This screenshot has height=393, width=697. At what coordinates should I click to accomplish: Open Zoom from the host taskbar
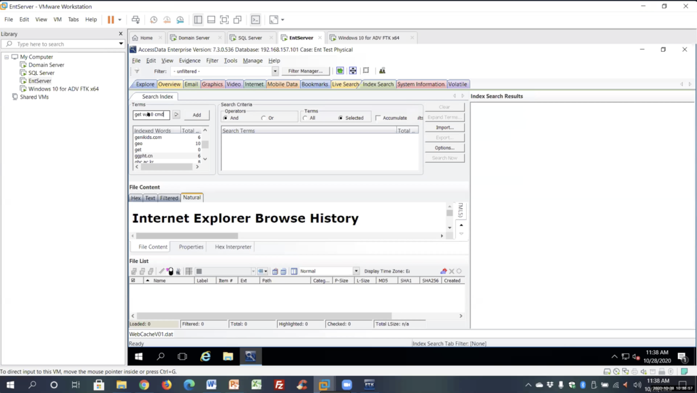(x=346, y=385)
